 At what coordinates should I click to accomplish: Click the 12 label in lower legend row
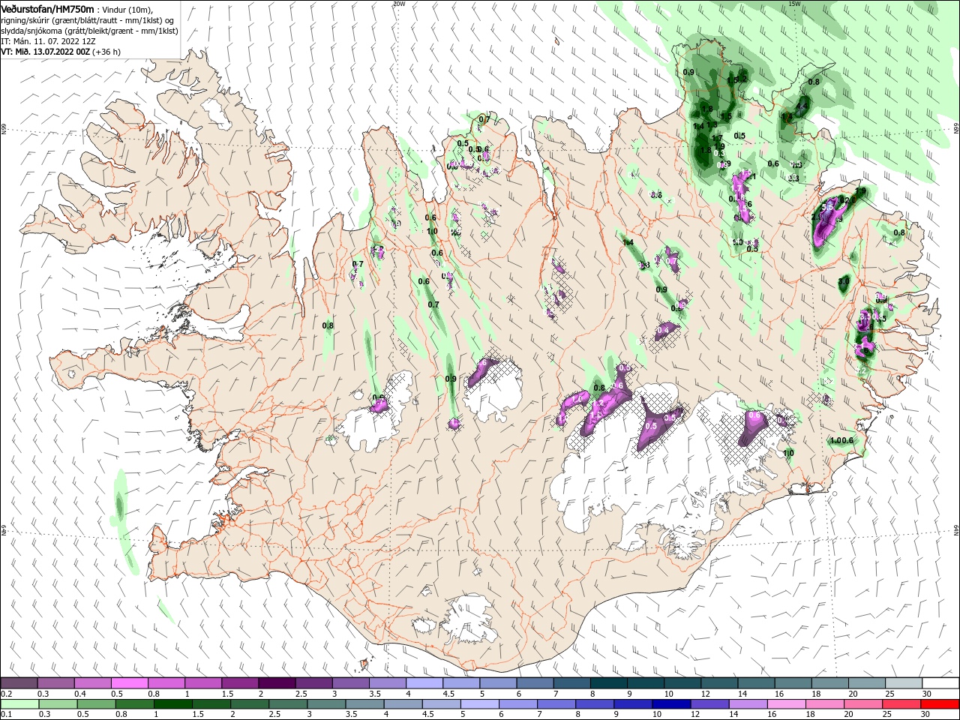(x=695, y=714)
